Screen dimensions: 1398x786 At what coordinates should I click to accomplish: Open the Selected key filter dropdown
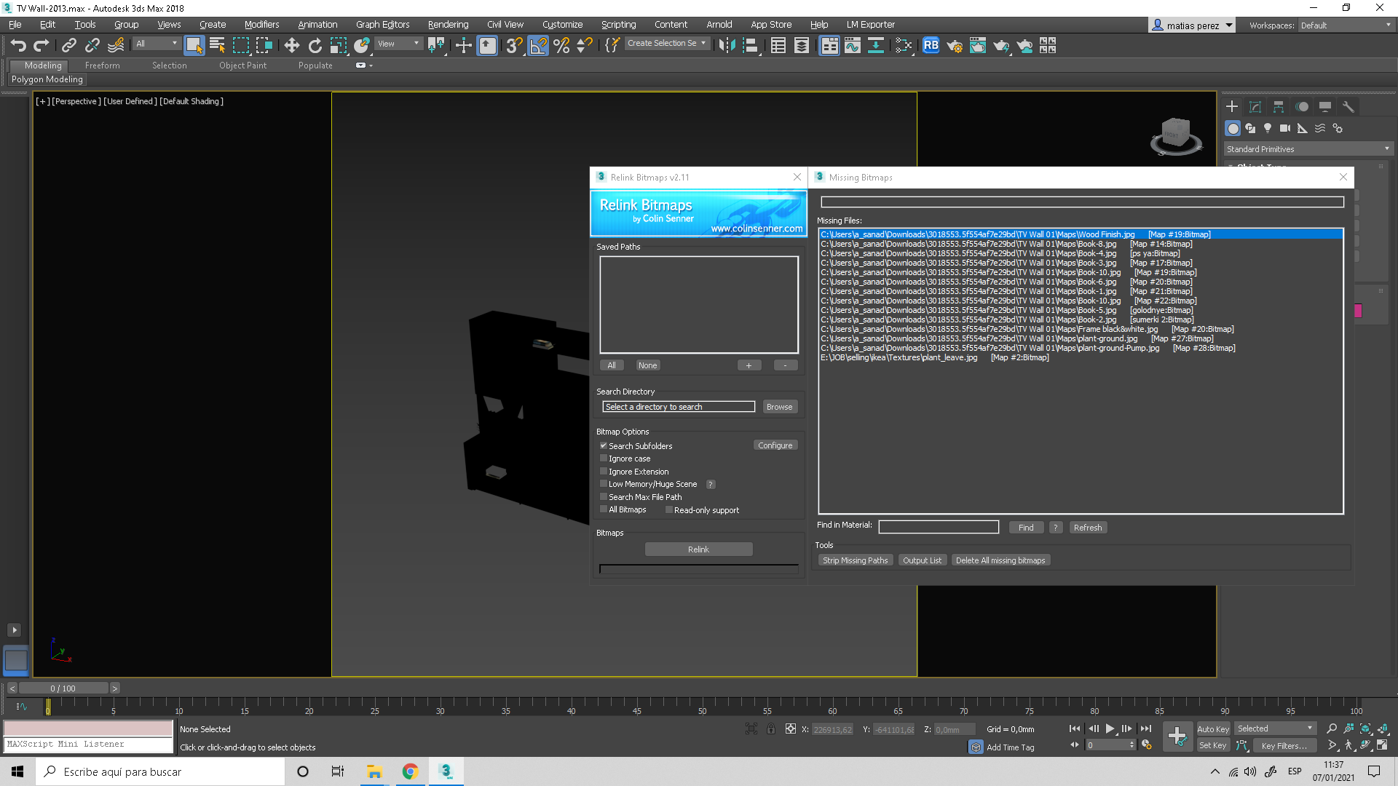click(1275, 729)
